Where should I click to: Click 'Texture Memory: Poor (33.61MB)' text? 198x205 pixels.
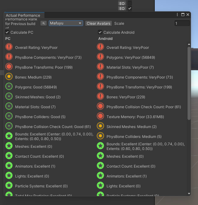click(135, 117)
